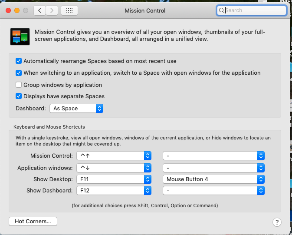Click the magnifying glass in search field
292x235 pixels.
click(x=221, y=10)
